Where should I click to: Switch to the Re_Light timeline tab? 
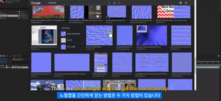(x=18, y=59)
